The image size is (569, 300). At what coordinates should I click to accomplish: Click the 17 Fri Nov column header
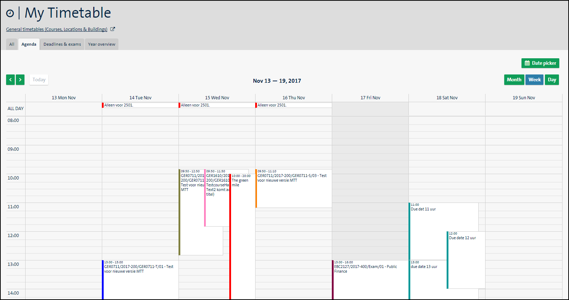pyautogui.click(x=370, y=98)
